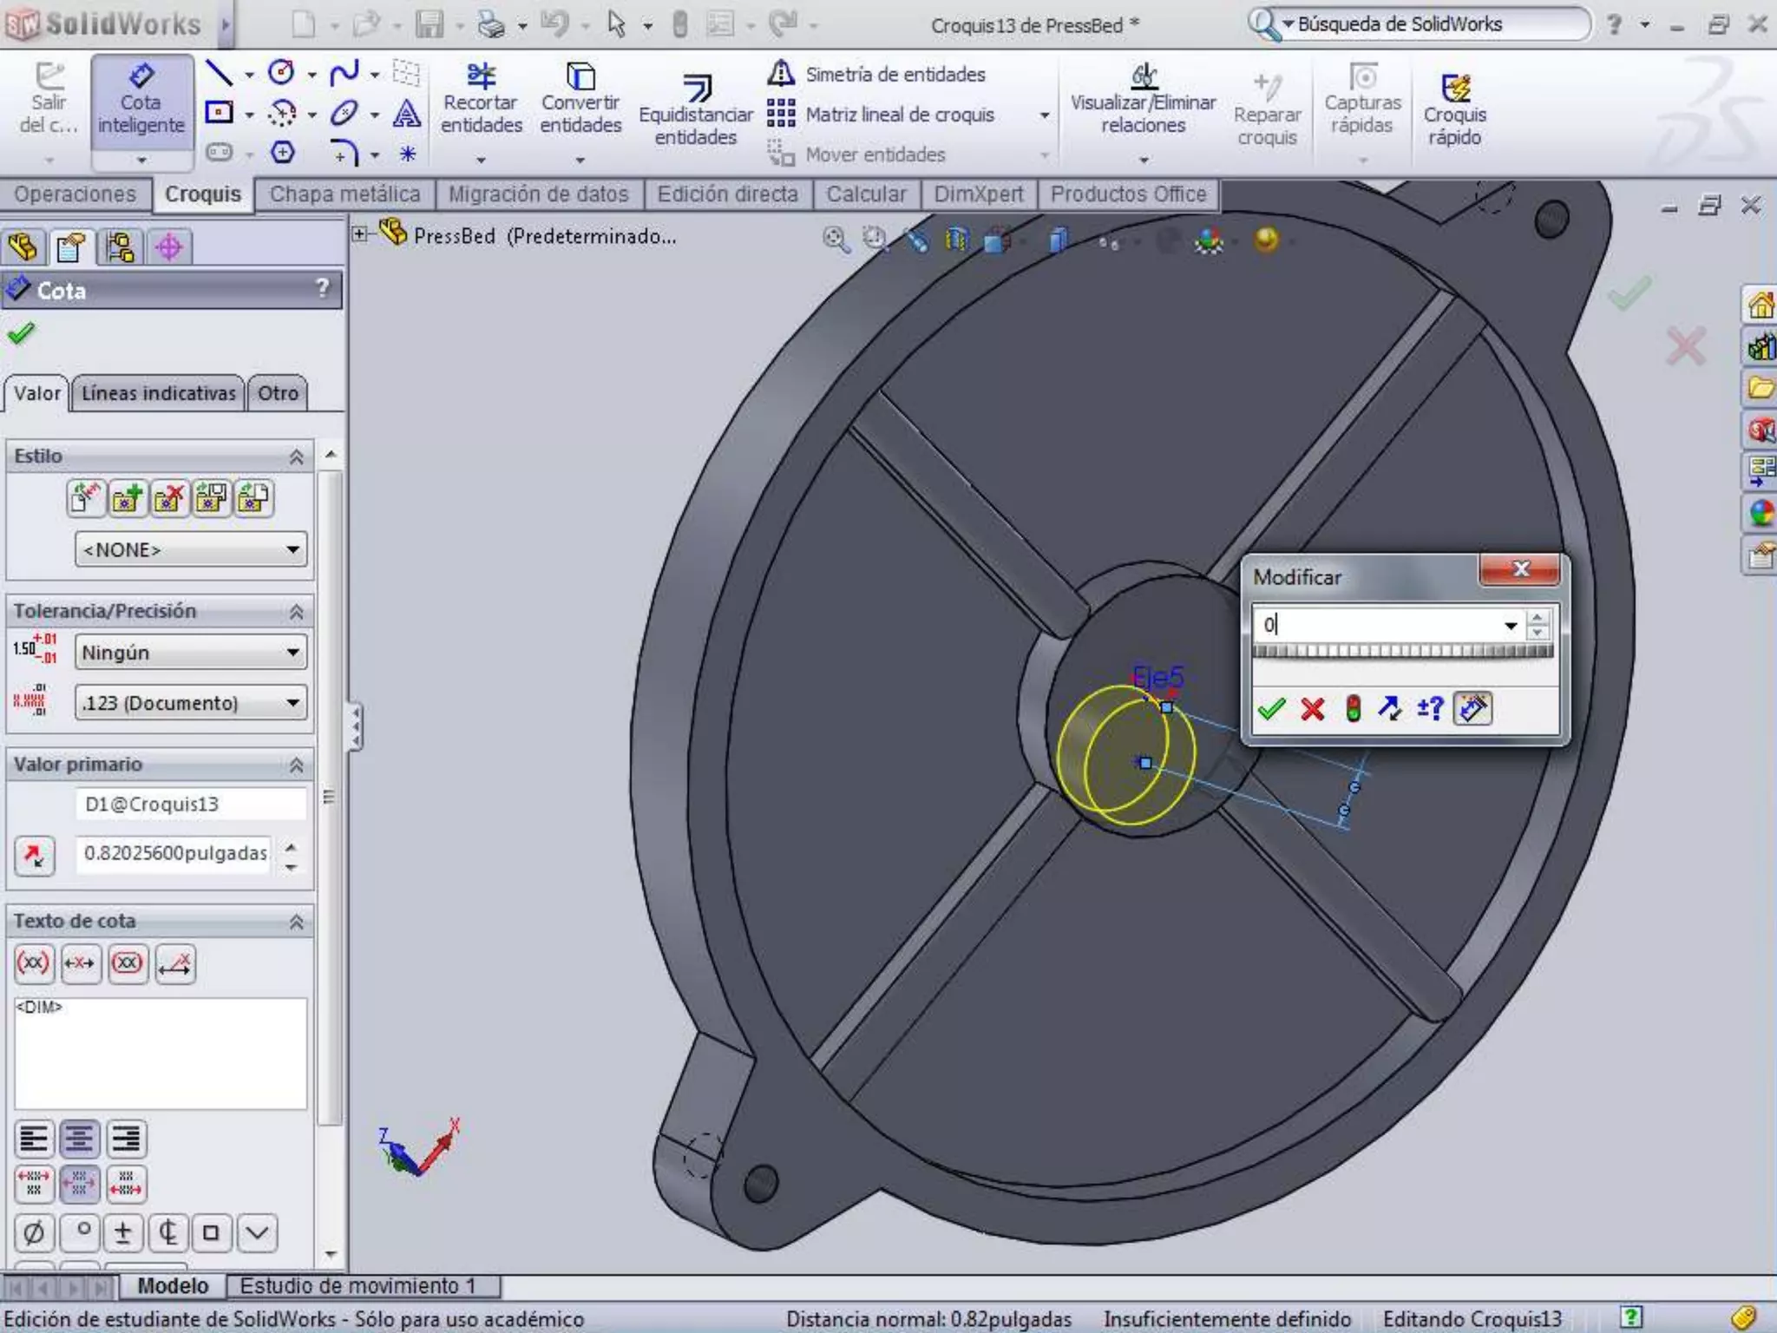Collapse the Valor primario section

coord(296,765)
